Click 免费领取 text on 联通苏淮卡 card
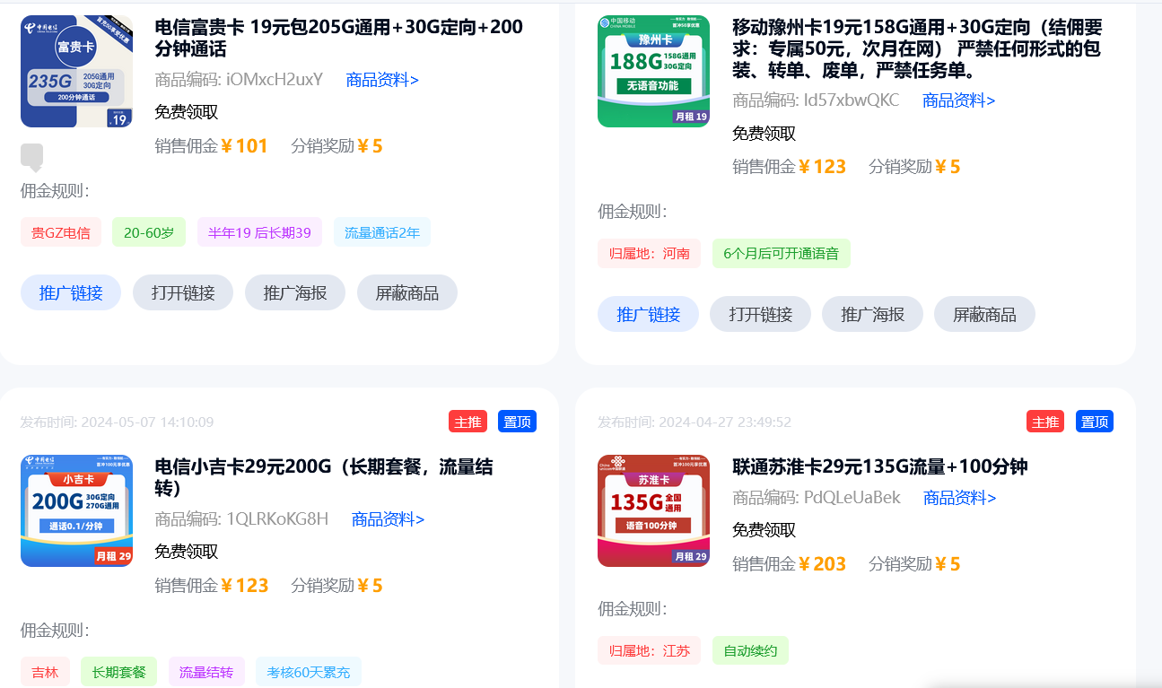The width and height of the screenshot is (1162, 688). click(764, 530)
